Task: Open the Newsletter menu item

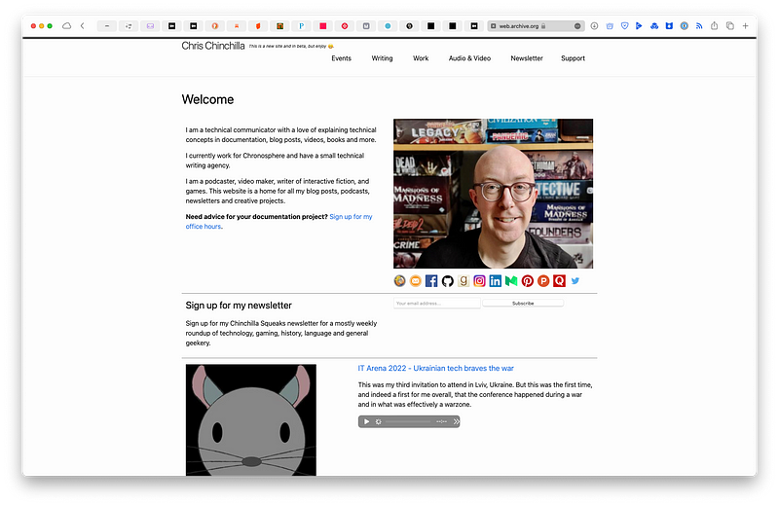Action: click(527, 58)
